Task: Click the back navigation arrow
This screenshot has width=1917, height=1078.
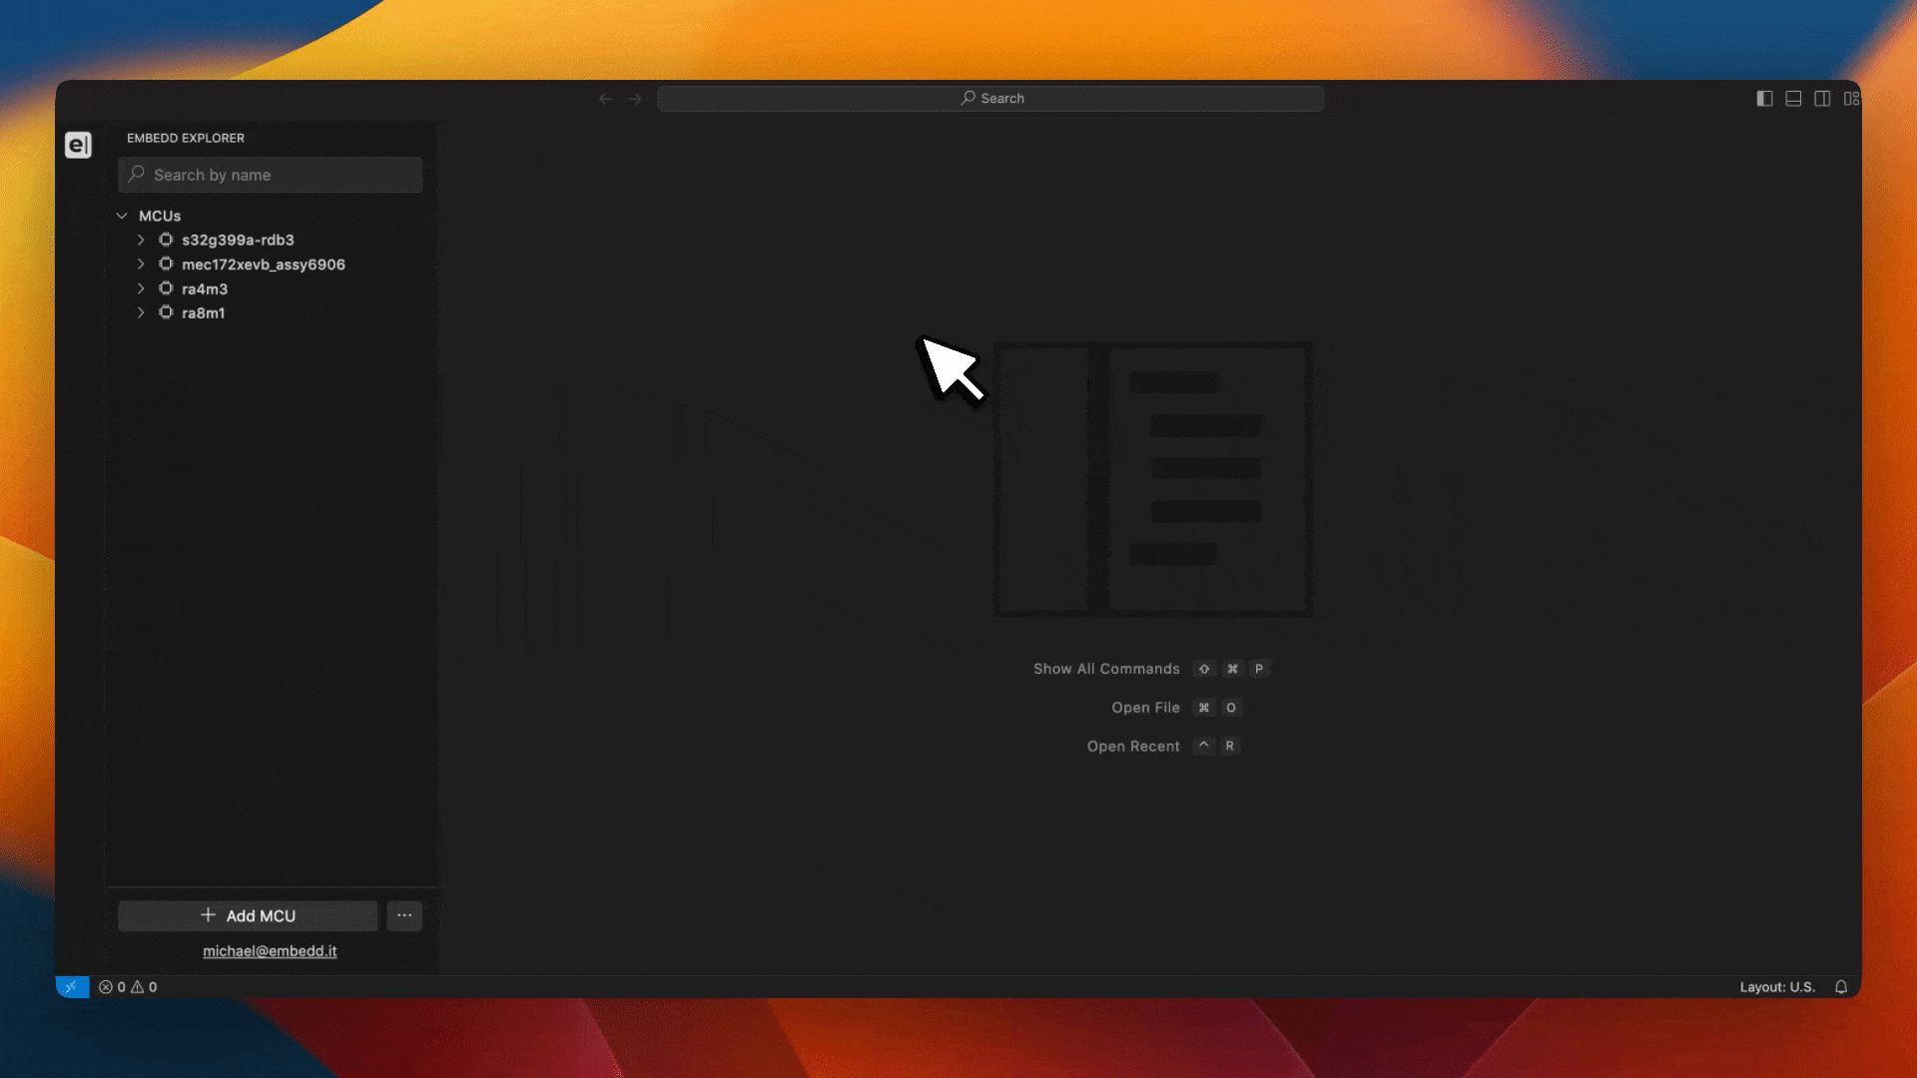Action: 605,99
